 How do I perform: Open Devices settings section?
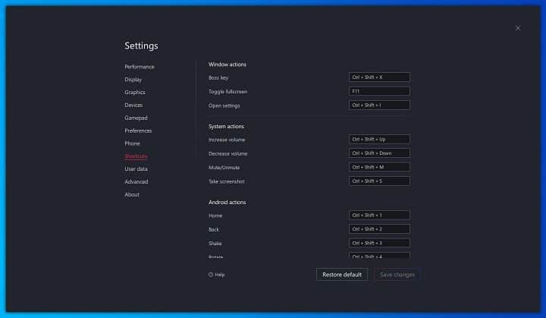(133, 105)
